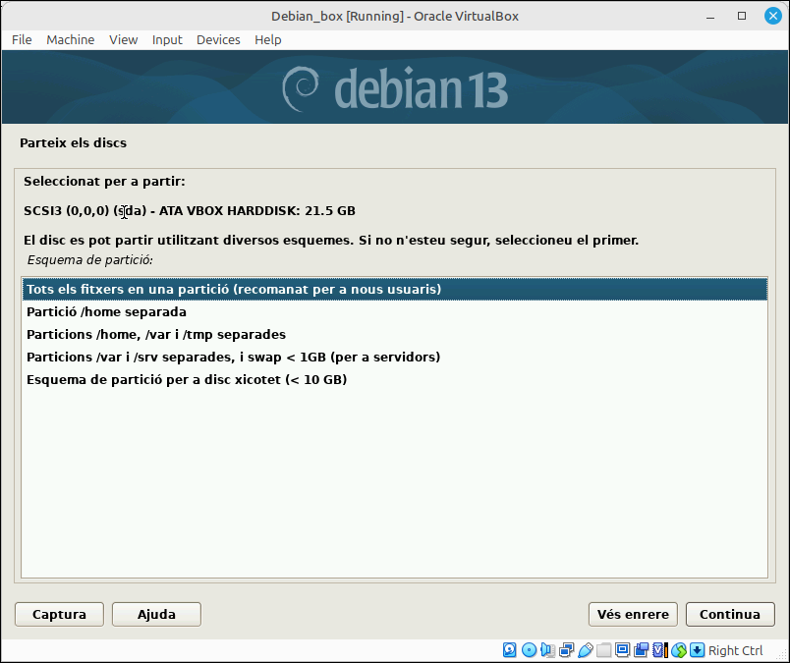Click the mouse integration status icon
The height and width of the screenshot is (663, 790).
pyautogui.click(x=679, y=650)
